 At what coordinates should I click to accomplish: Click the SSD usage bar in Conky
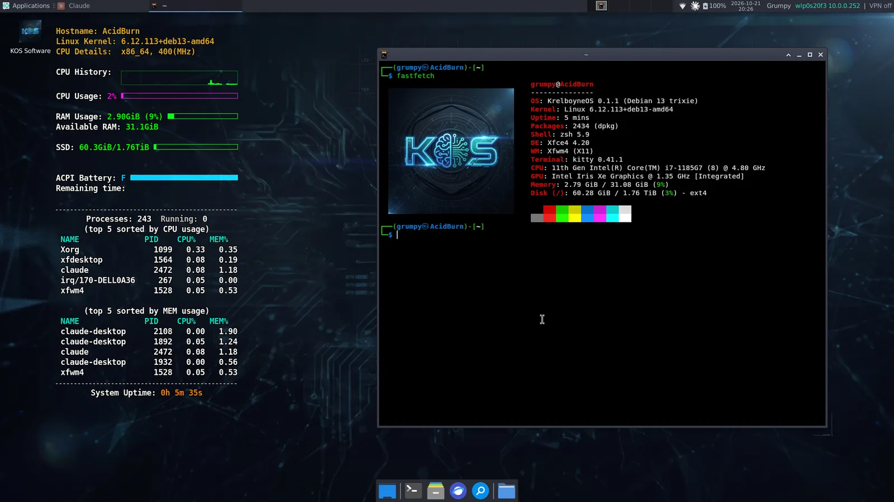click(196, 147)
